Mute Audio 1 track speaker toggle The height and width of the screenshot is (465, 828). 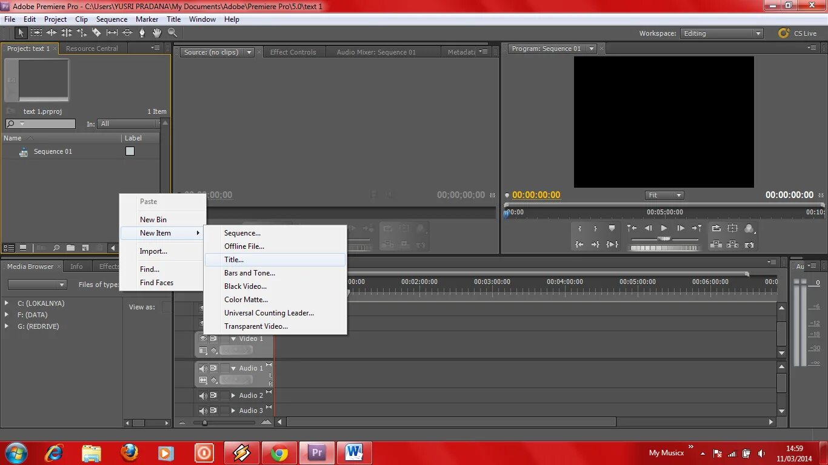[x=203, y=368]
